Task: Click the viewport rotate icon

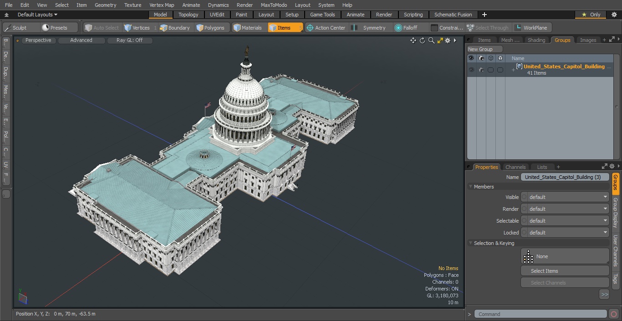Action: [422, 41]
